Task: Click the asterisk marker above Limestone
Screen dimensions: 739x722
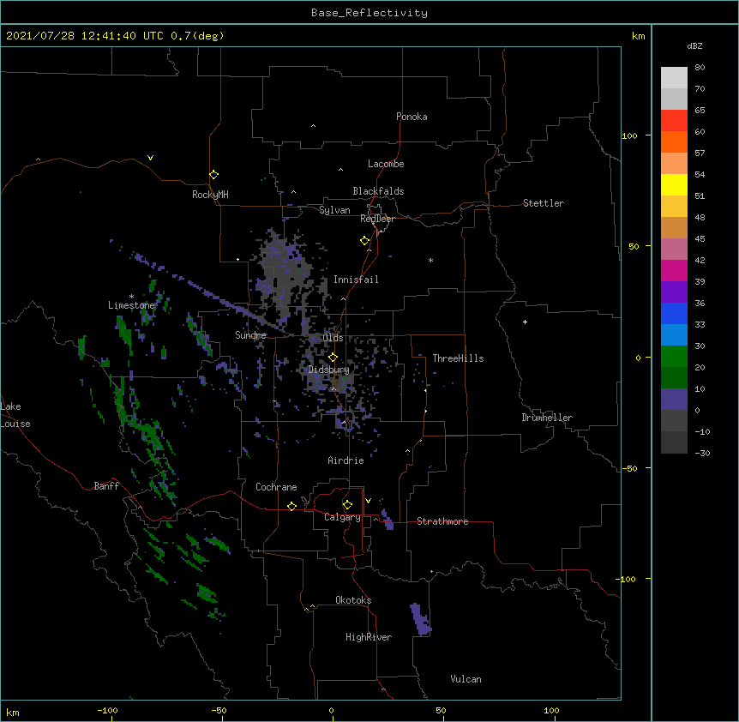Action: (x=131, y=297)
